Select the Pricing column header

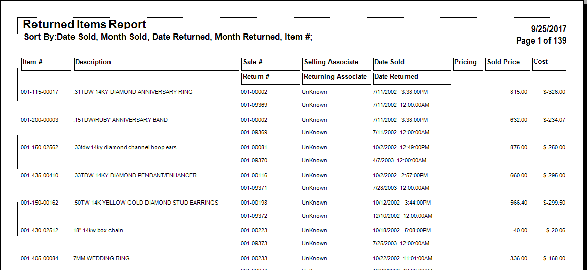pos(465,62)
